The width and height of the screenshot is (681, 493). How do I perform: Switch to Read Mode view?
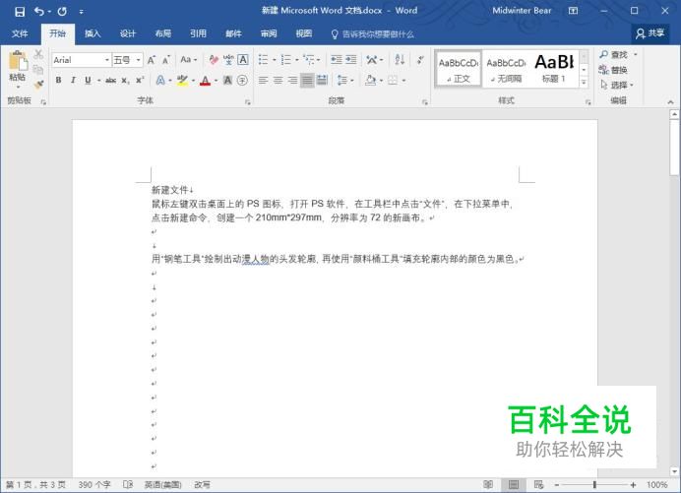[488, 484]
